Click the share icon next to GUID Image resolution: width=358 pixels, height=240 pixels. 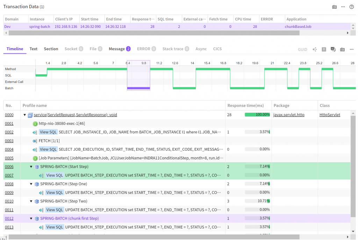click(x=315, y=49)
